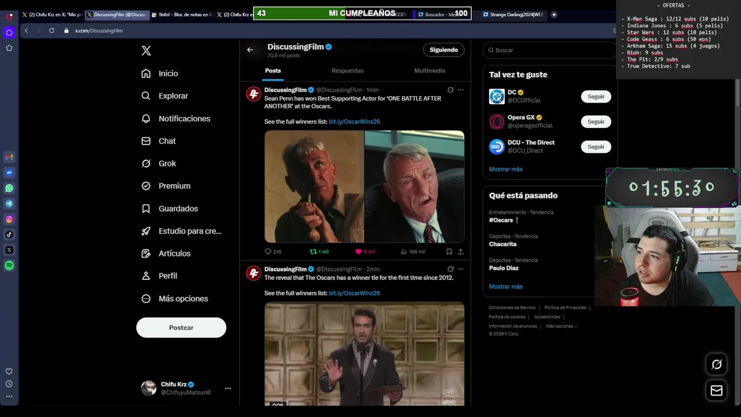Open more options on Sean Penn post
This screenshot has width=741, height=417.
461,90
